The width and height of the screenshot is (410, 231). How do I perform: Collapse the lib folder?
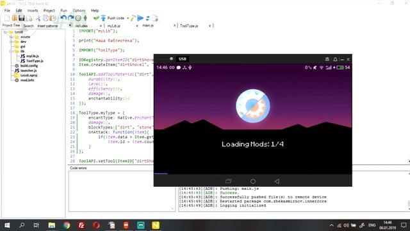12,51
